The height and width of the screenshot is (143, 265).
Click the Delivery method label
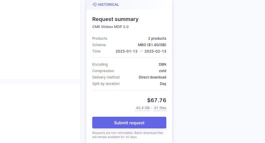point(106,77)
